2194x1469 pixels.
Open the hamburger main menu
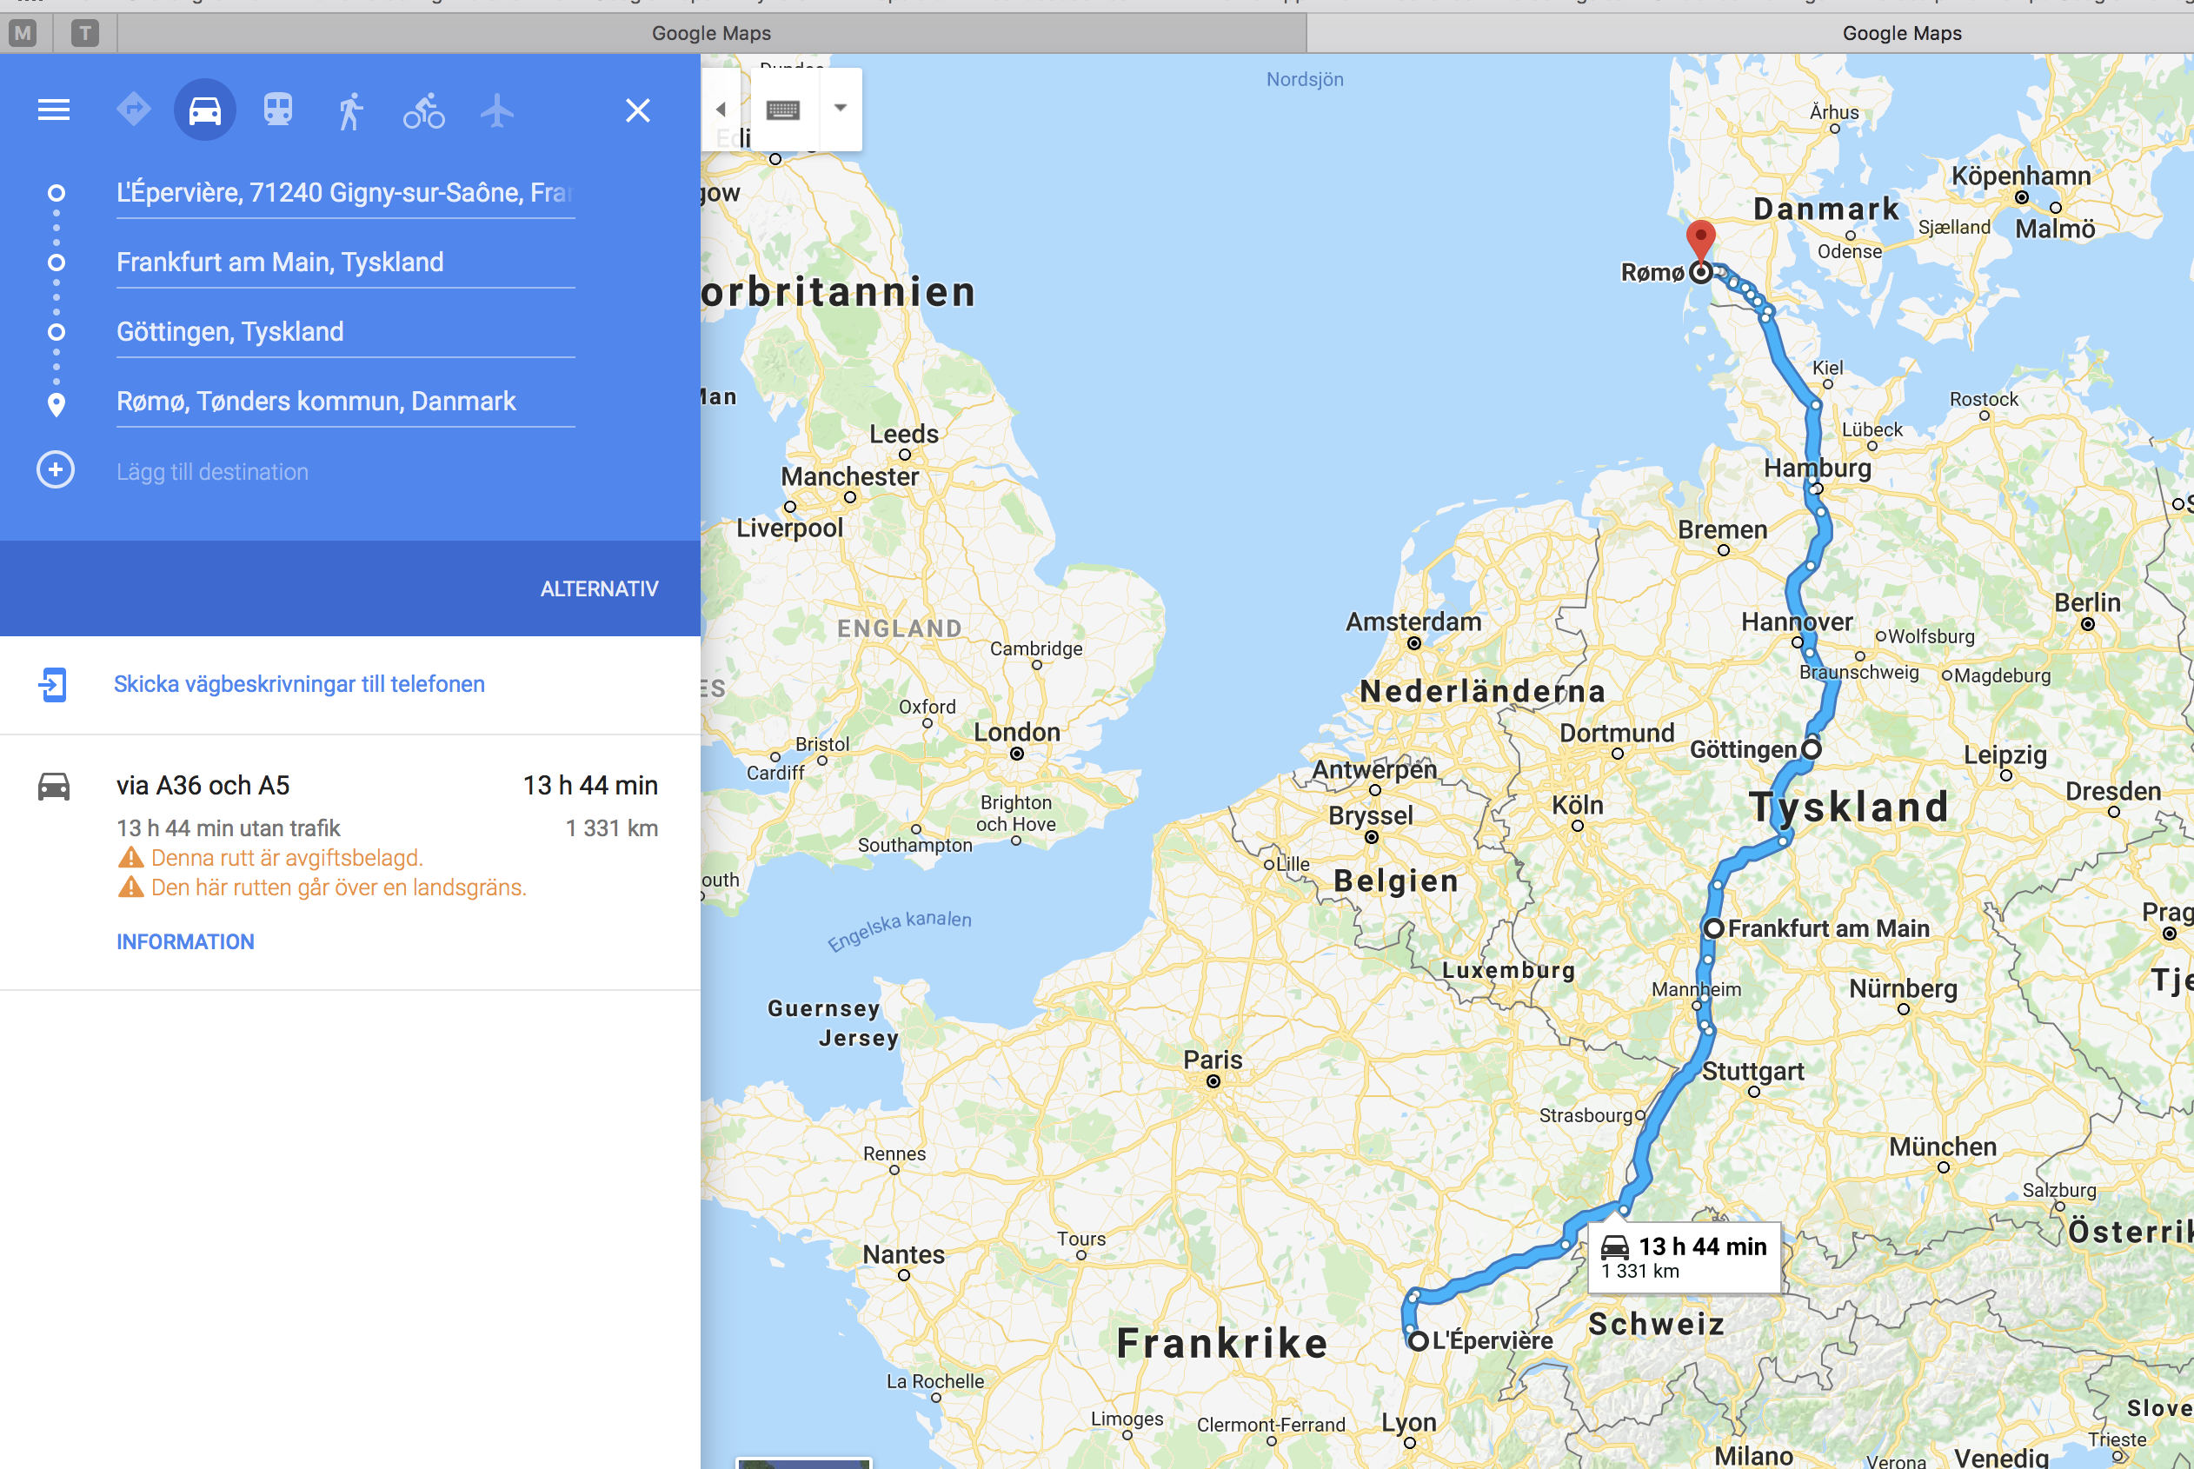pyautogui.click(x=53, y=110)
